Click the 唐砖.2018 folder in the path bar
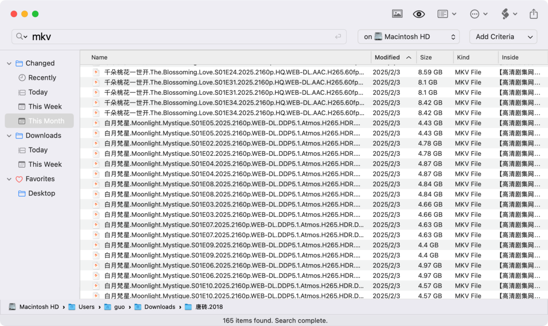This screenshot has width=548, height=326. [x=204, y=307]
